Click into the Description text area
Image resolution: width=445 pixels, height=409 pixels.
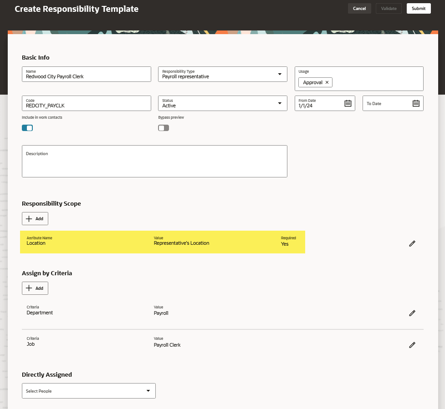pyautogui.click(x=154, y=161)
